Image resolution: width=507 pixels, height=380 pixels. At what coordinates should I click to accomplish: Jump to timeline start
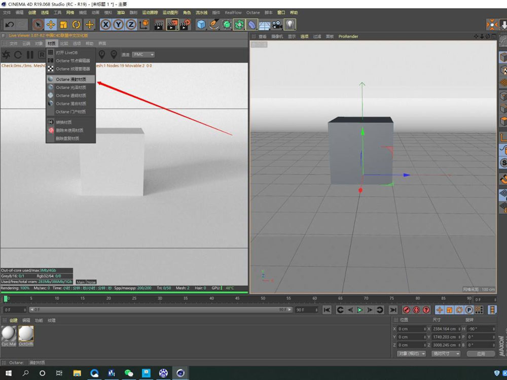(x=327, y=310)
